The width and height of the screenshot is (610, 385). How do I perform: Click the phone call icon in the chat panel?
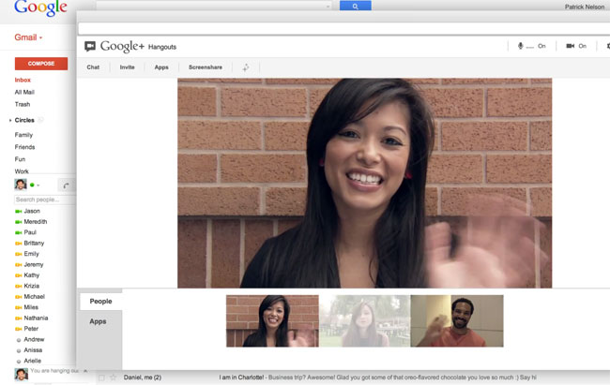click(x=66, y=185)
